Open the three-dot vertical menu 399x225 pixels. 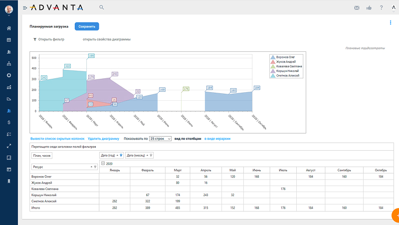tap(391, 22)
